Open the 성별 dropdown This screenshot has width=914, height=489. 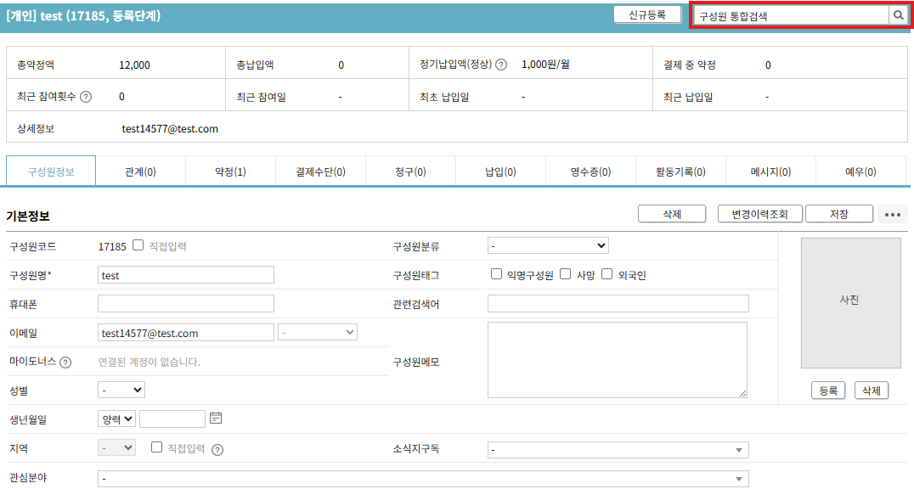[x=121, y=390]
